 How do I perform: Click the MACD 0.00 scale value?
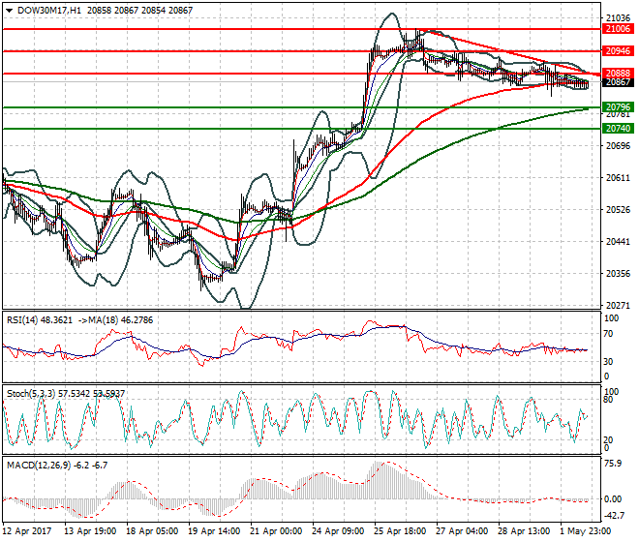coord(613,499)
